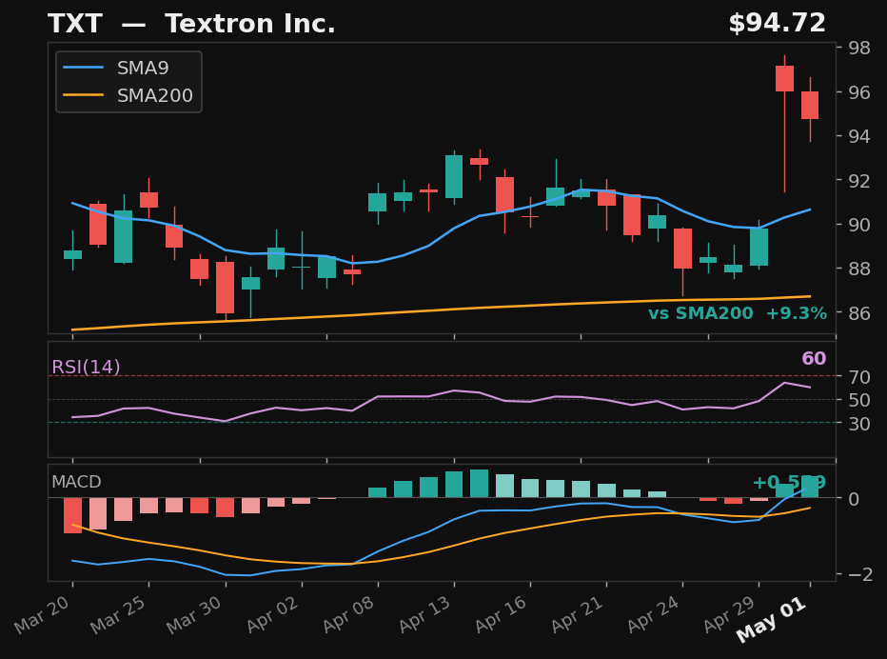Click the RSI 50 axis label
887x659 pixels.
coord(859,400)
